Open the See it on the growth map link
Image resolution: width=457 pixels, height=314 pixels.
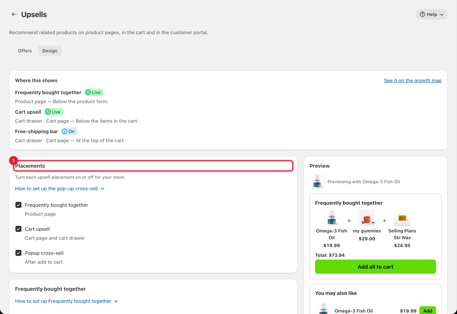(413, 80)
